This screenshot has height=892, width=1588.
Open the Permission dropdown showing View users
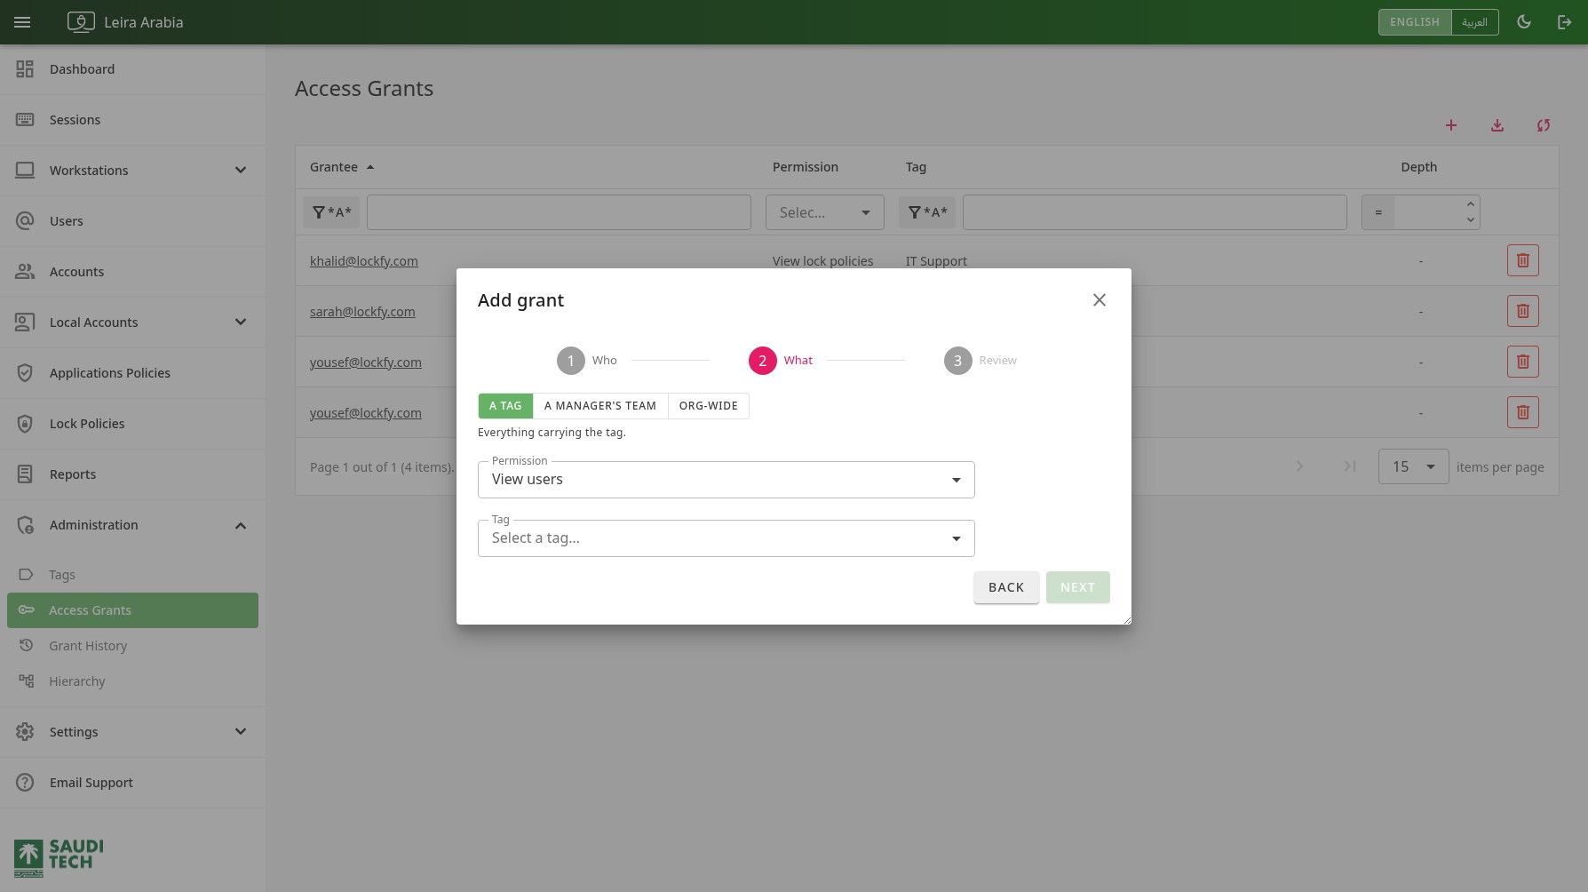[x=727, y=480]
